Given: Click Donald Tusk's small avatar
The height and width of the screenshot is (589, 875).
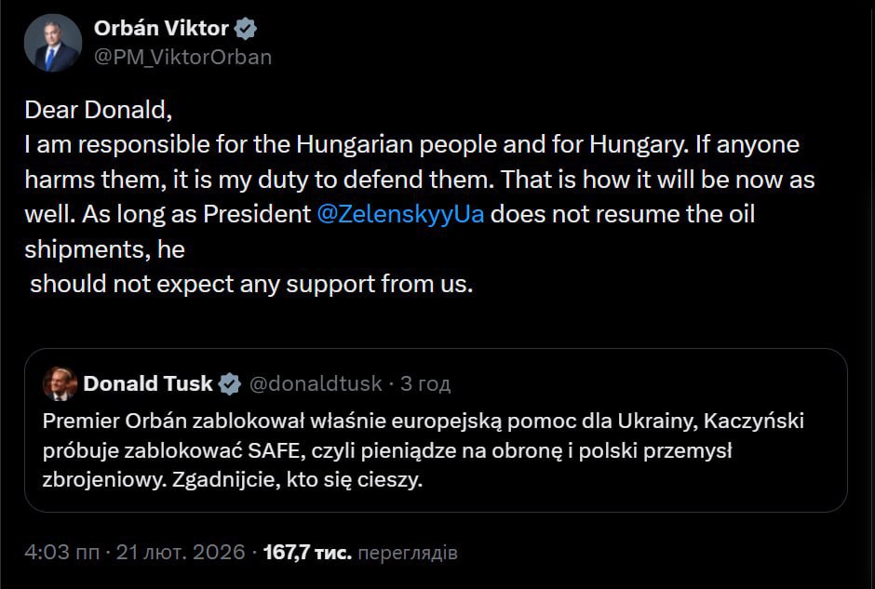Looking at the screenshot, I should coord(60,382).
